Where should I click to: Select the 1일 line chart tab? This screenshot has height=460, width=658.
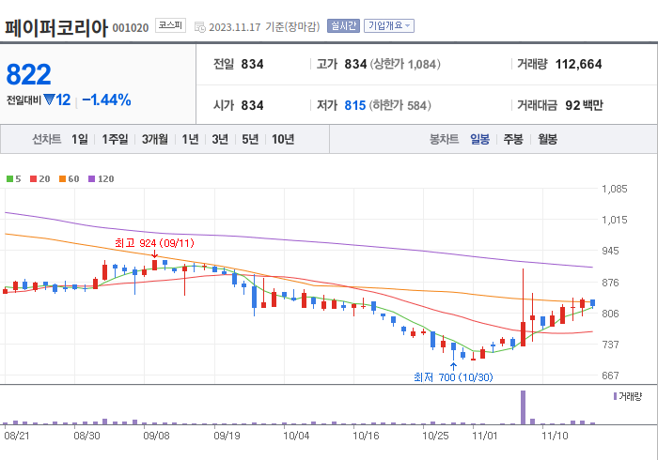(80, 139)
